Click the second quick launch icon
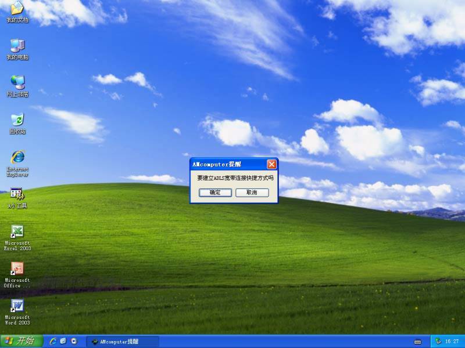The image size is (465, 348). coord(63,341)
